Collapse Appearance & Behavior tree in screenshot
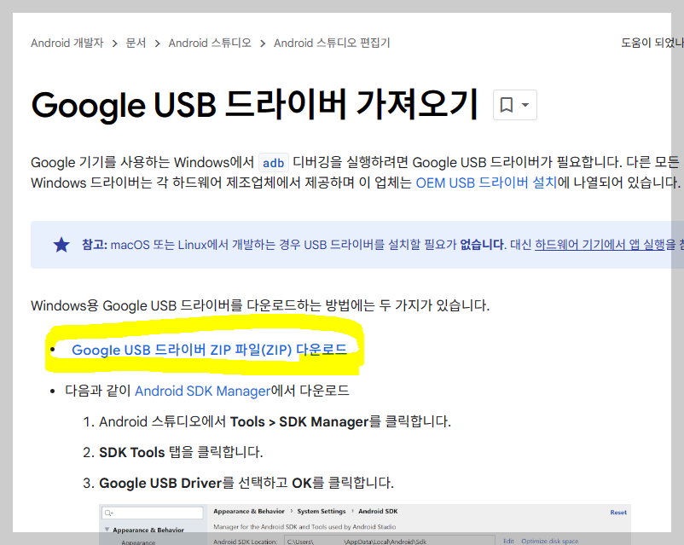Image resolution: width=684 pixels, height=545 pixels. click(107, 530)
